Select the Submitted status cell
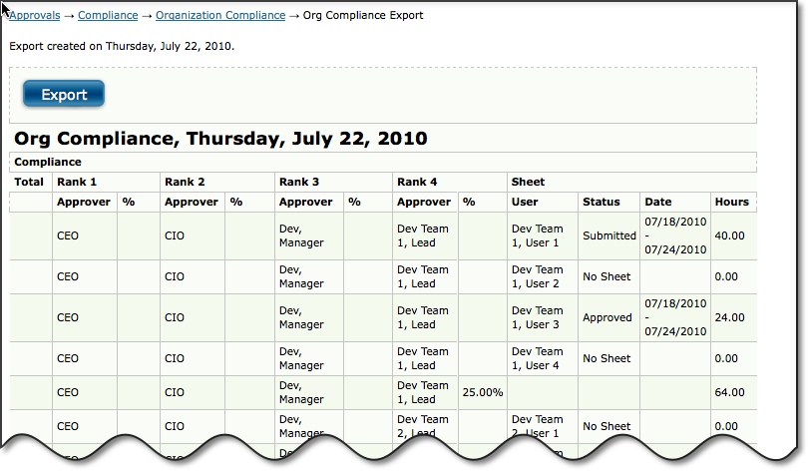The height and width of the screenshot is (471, 808). click(x=608, y=235)
